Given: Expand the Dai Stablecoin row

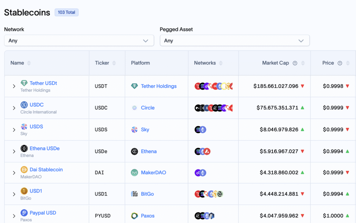Looking at the screenshot, I should 14,173.
